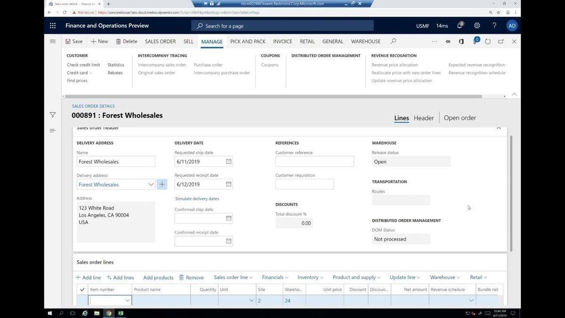Viewport: 565px width, 318px height.
Task: Open the Revenue schedule dropdown
Action: 471,301
